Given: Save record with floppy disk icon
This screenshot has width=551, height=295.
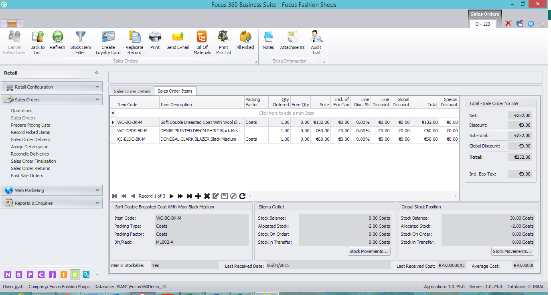Looking at the screenshot, I should click(225, 196).
